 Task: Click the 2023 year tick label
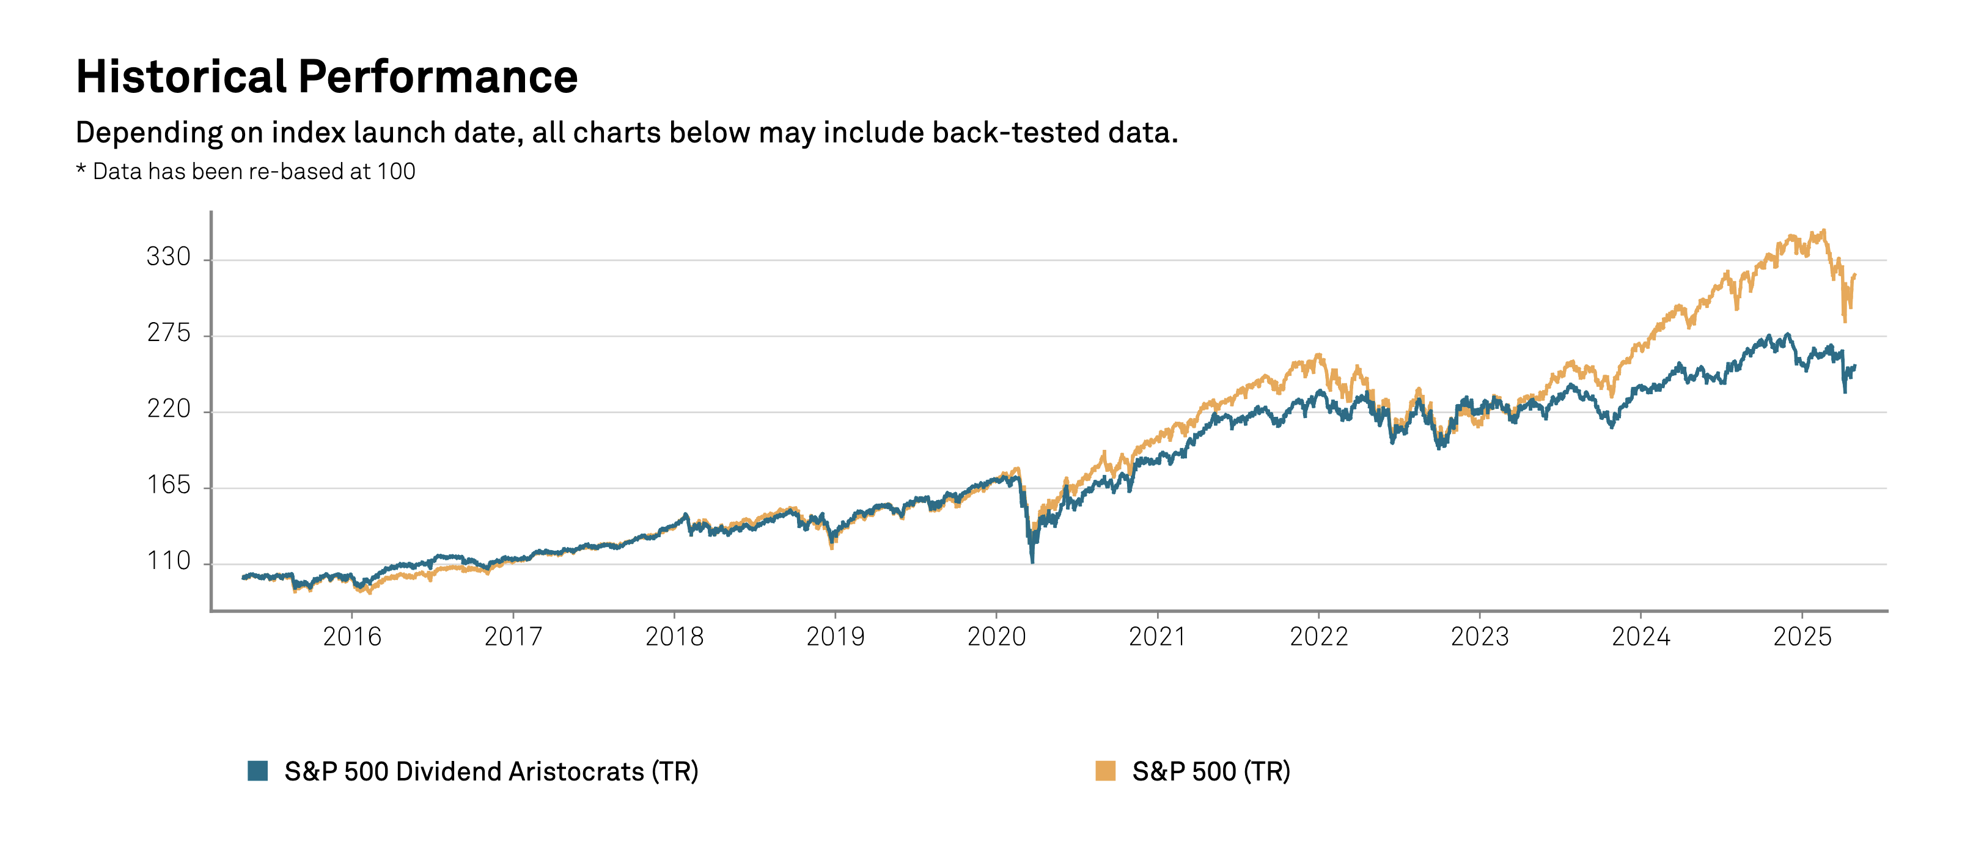pos(1480,636)
